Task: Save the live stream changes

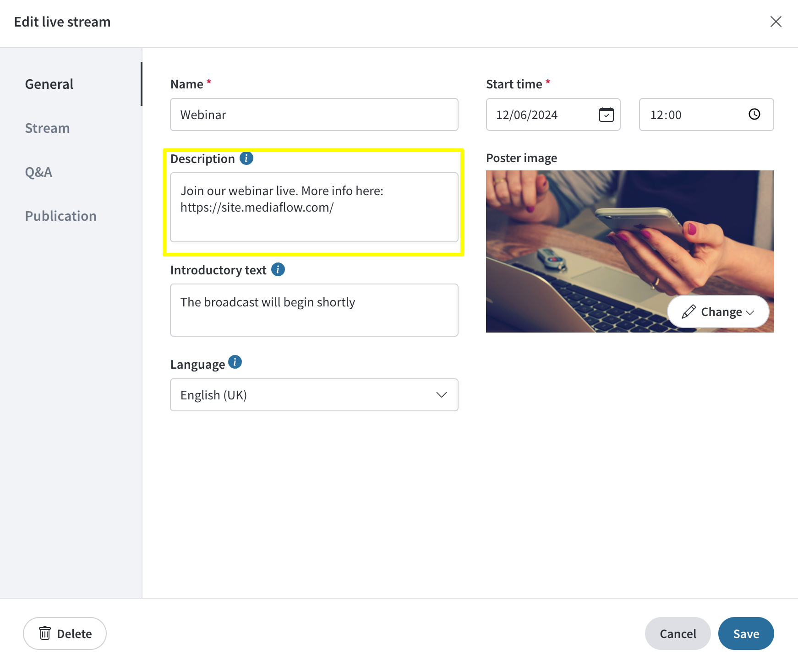Action: (x=746, y=633)
